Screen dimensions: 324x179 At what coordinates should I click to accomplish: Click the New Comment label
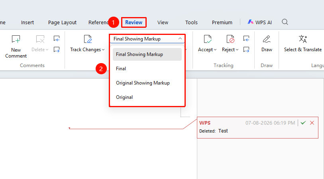point(16,53)
